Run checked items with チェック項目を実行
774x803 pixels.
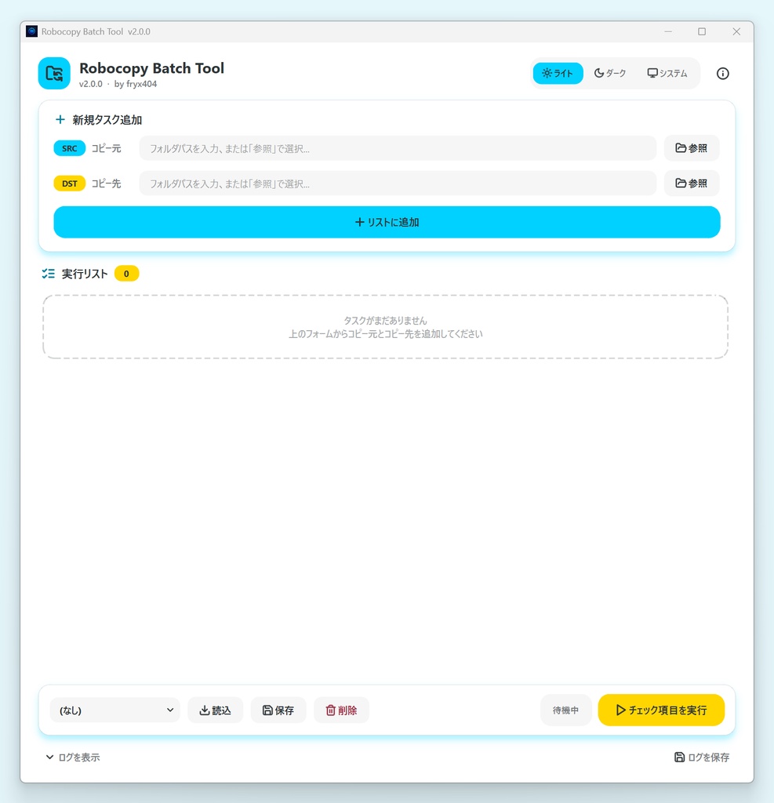(x=661, y=710)
